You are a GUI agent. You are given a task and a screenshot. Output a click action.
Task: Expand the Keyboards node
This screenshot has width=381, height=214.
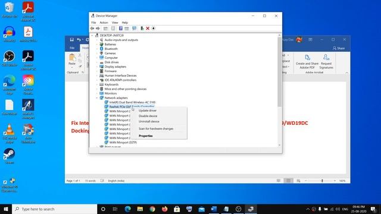97,84
